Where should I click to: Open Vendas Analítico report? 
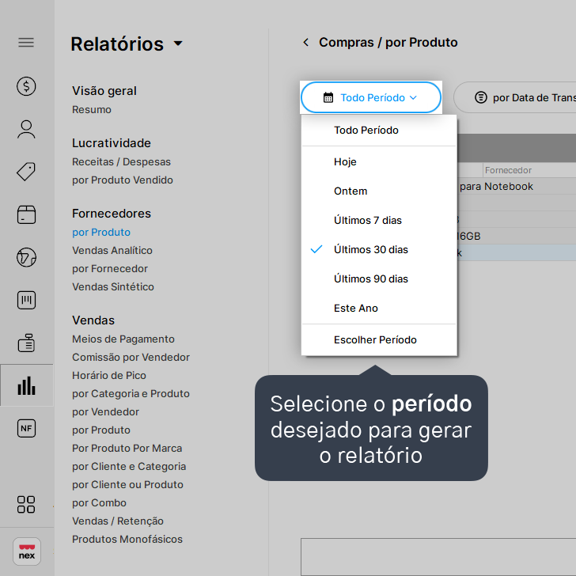(112, 251)
